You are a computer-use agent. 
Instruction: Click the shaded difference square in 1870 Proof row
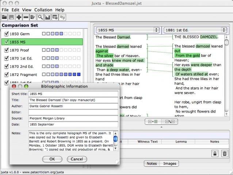57,50
